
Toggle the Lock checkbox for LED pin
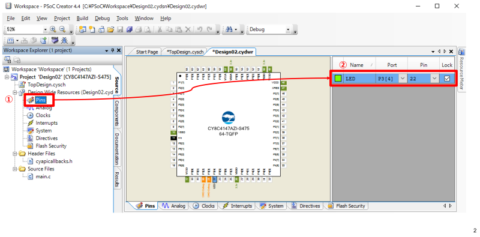coord(447,79)
